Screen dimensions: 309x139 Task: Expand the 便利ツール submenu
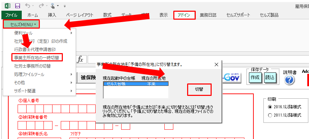[39, 33]
